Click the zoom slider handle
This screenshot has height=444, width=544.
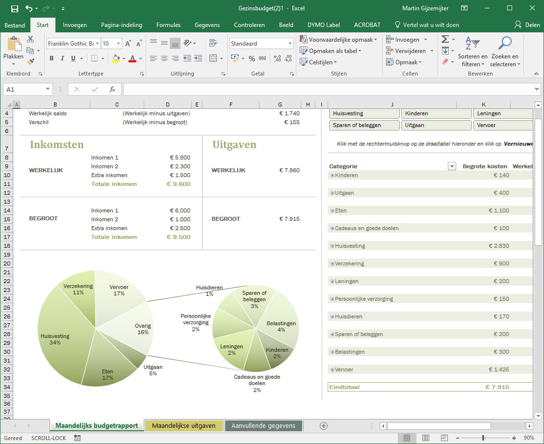[x=483, y=438]
